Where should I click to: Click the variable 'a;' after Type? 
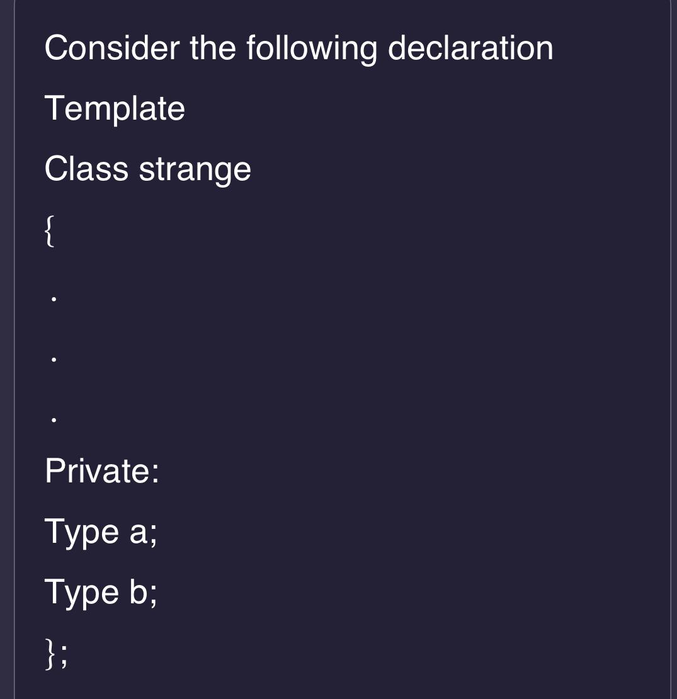[143, 533]
